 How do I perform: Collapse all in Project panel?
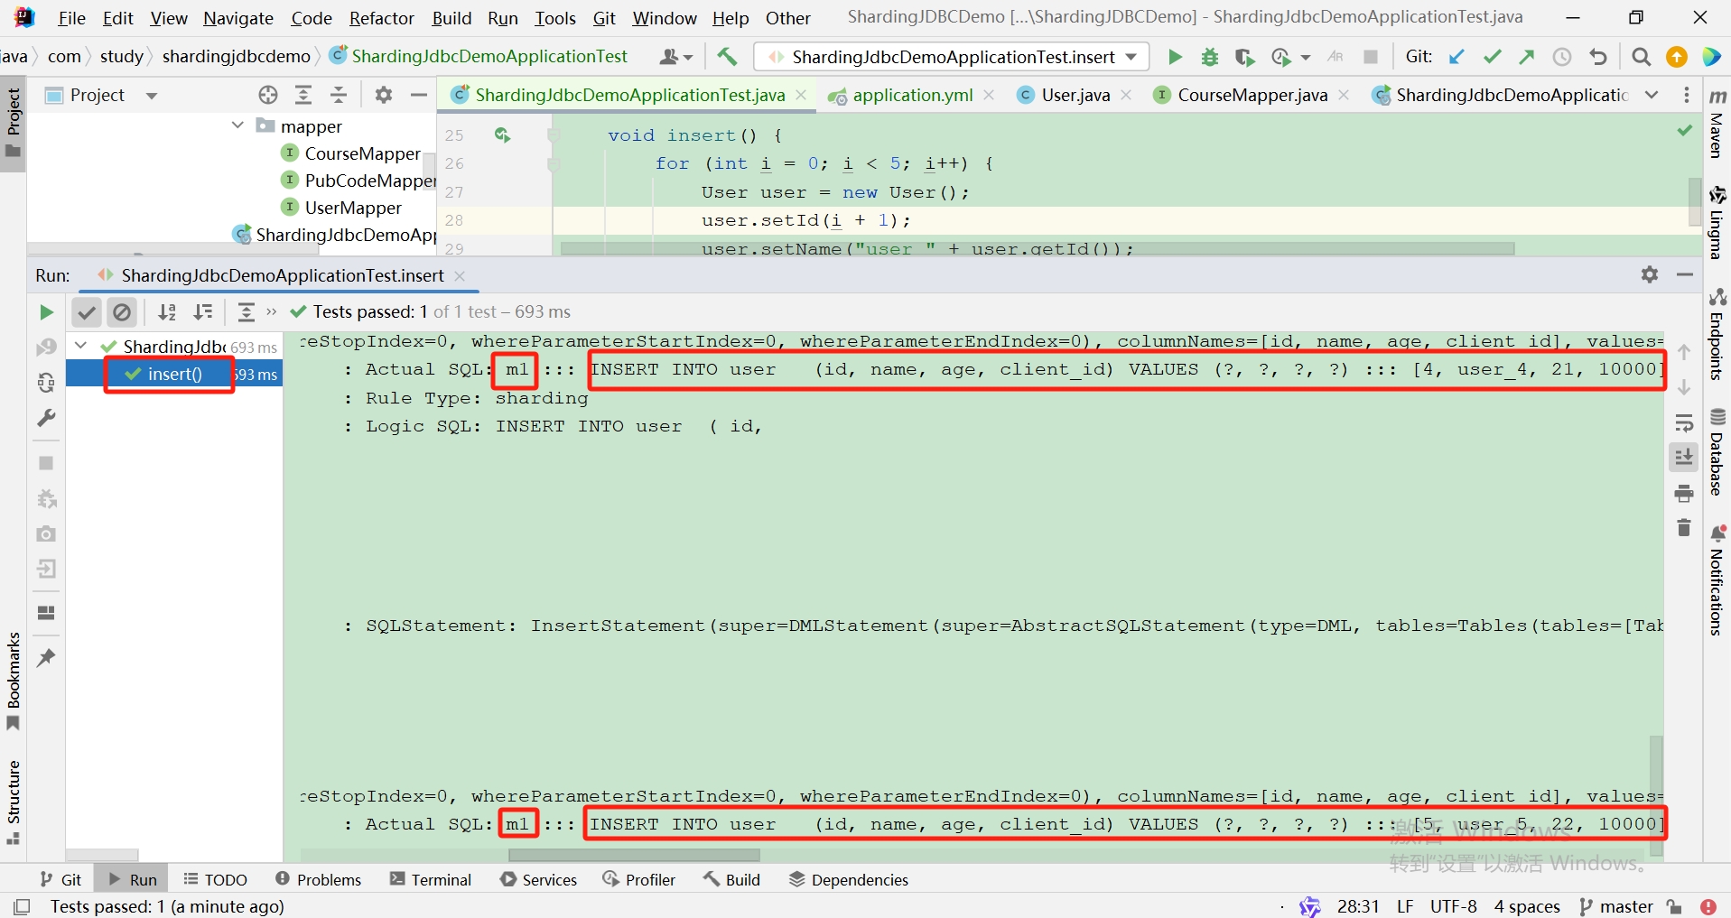tap(339, 95)
